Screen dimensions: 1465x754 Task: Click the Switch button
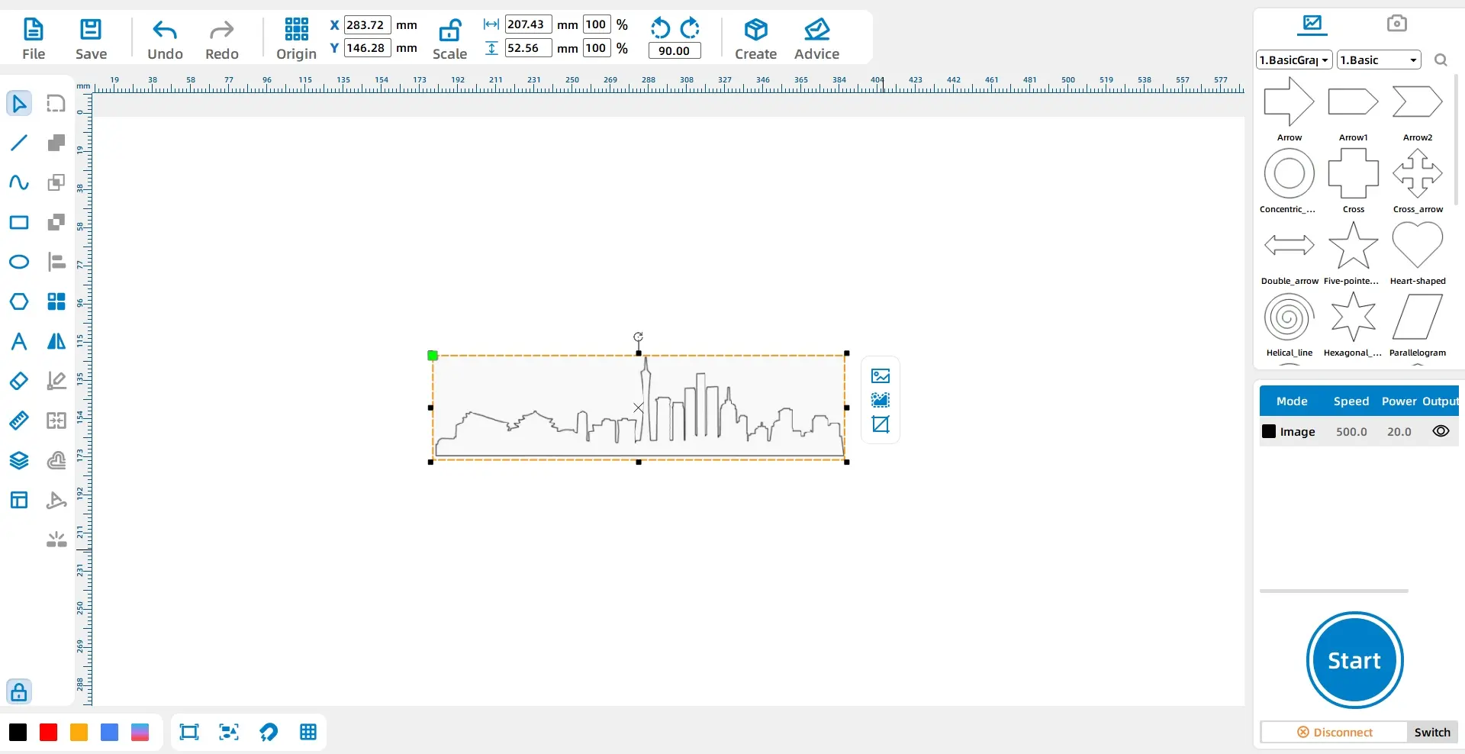point(1432,733)
